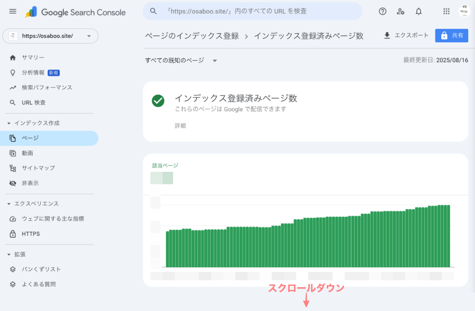Click the インデックス登録済みページ数 card heading
The height and width of the screenshot is (311, 475).
[x=236, y=98]
